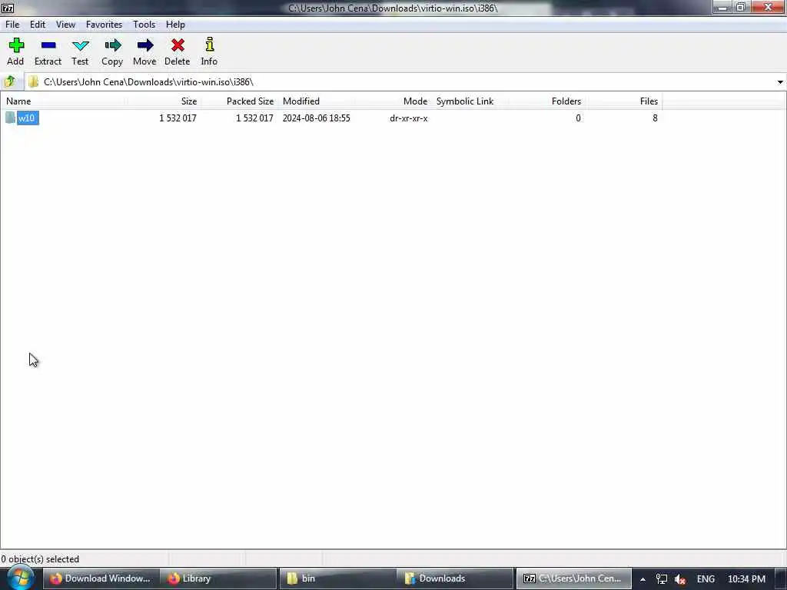This screenshot has width=787, height=590.
Task: Open the Tools menu
Action: 144,24
